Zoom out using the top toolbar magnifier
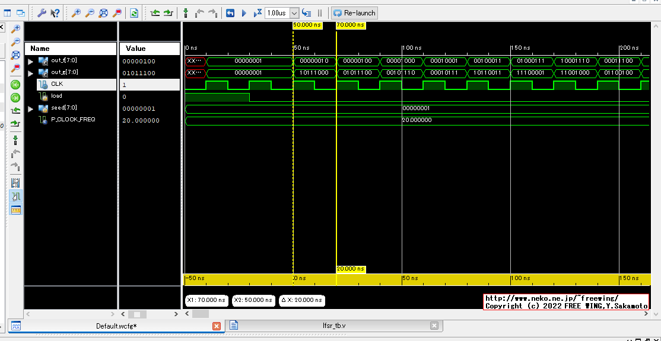This screenshot has height=341, width=661. coord(90,13)
